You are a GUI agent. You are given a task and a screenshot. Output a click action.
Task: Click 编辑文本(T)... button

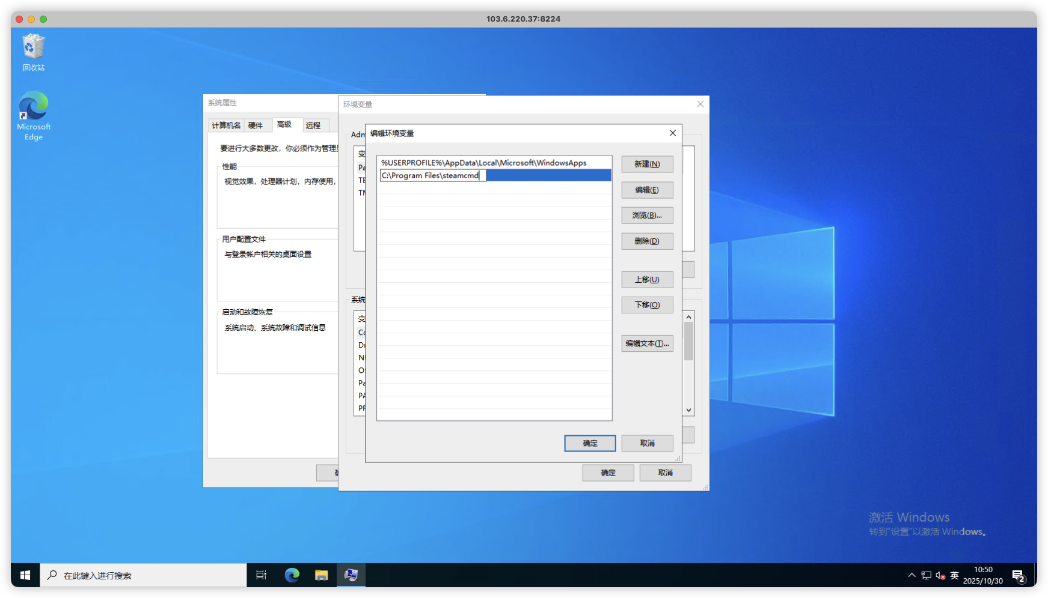[647, 343]
